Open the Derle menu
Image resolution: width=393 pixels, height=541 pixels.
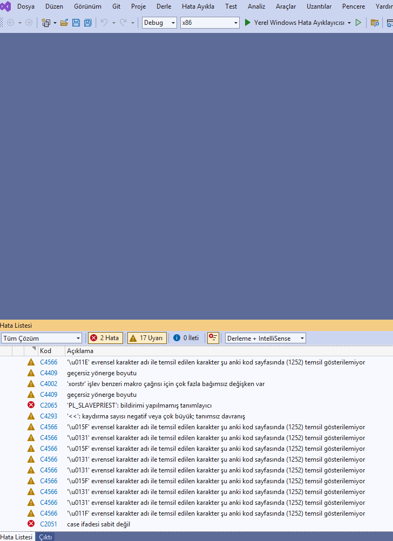[164, 6]
